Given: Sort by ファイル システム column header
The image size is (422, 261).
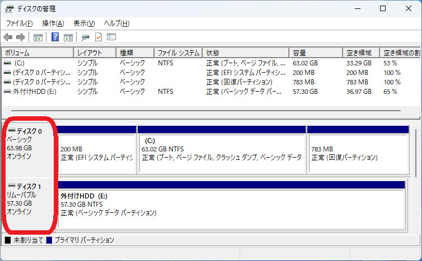Looking at the screenshot, I should tap(179, 53).
